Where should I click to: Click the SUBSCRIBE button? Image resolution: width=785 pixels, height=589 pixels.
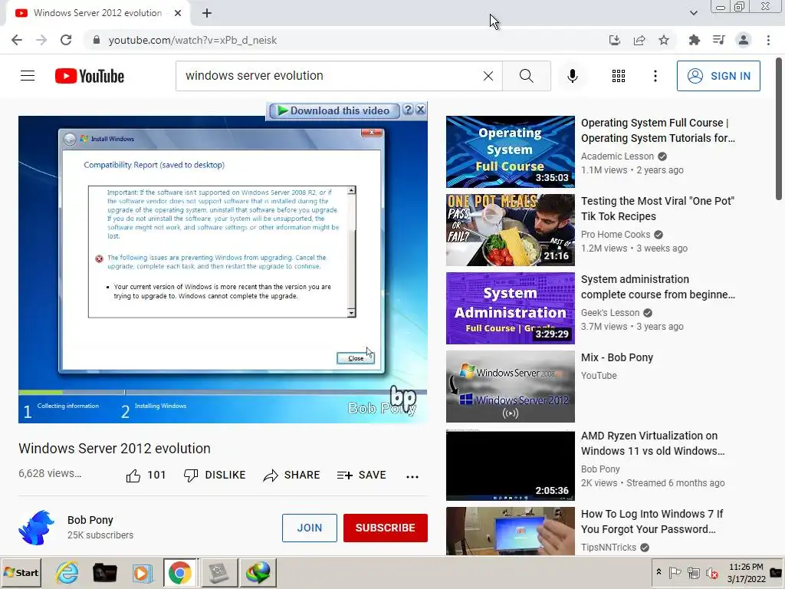pos(385,528)
